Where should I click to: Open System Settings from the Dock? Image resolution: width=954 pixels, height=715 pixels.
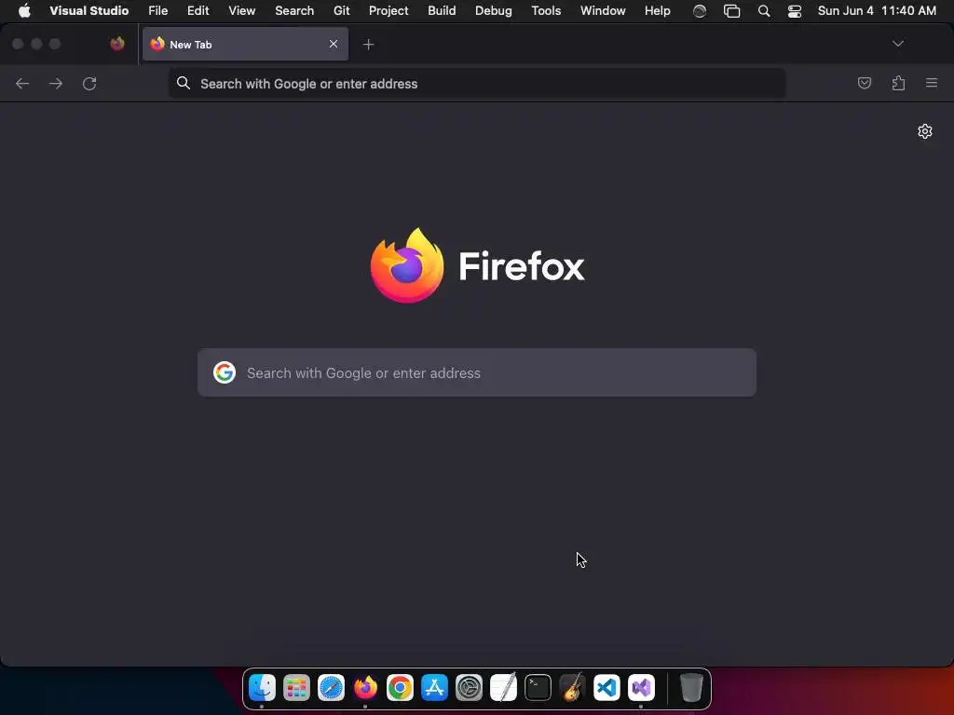pyautogui.click(x=470, y=688)
